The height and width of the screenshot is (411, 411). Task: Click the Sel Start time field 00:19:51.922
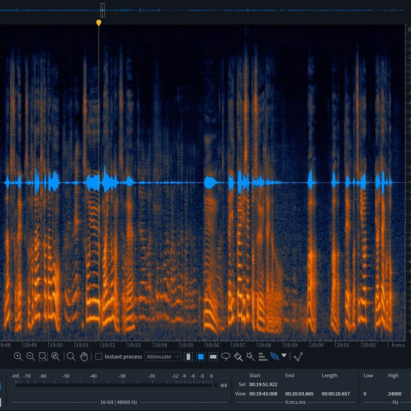[263, 384]
